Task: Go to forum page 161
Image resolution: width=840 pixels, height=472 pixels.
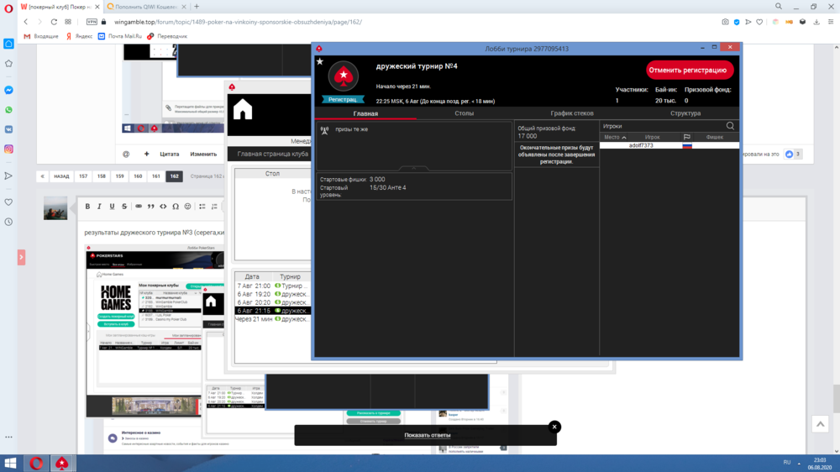Action: click(x=155, y=176)
